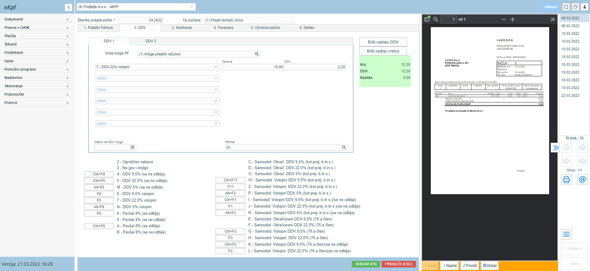Go to the next document with the right arrow
The image size is (590, 271).
(582, 147)
